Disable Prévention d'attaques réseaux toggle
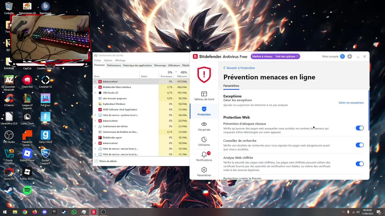This screenshot has width=385, height=216. pos(359,128)
